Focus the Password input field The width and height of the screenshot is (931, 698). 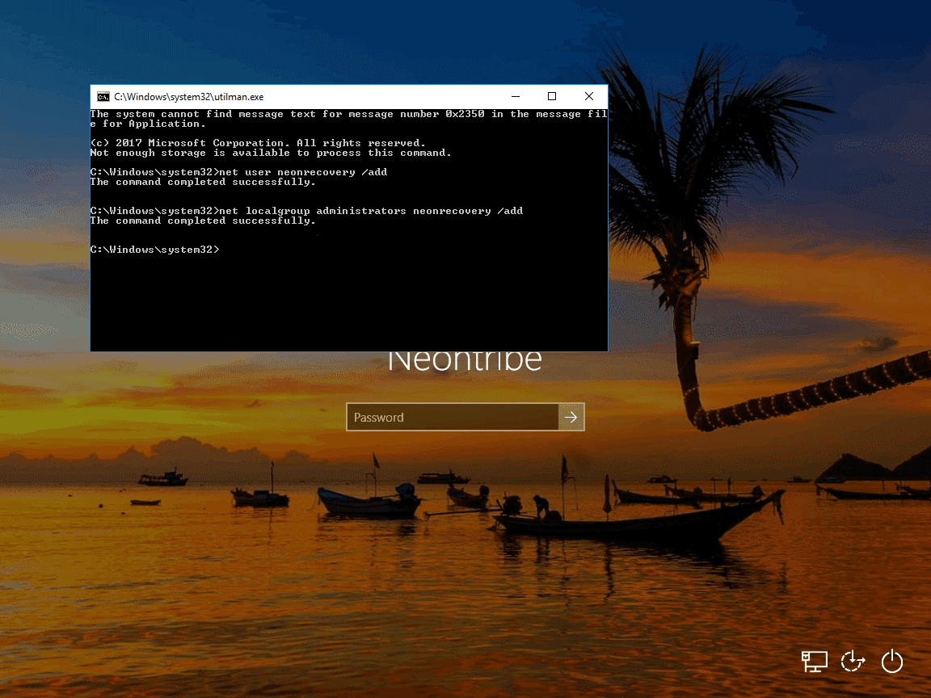coord(453,417)
